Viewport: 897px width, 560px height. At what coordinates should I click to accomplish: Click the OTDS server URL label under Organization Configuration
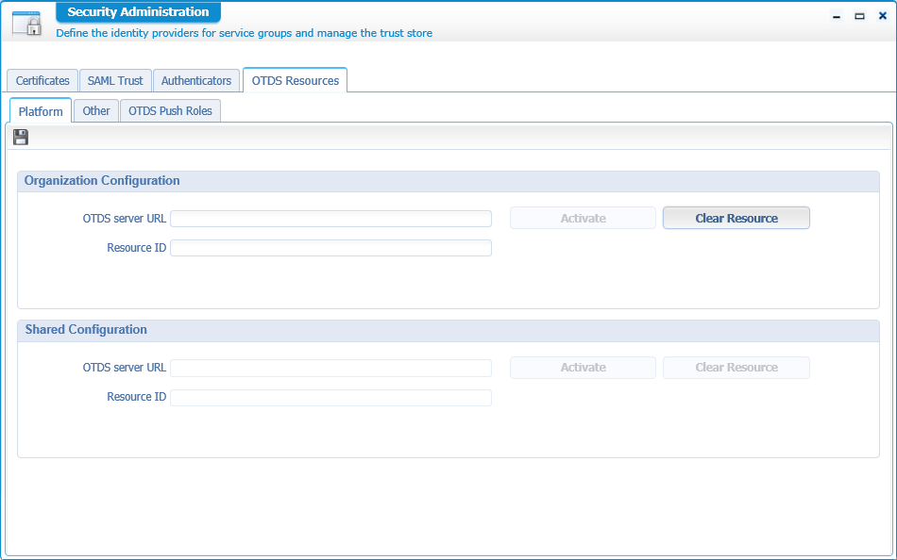[124, 219]
